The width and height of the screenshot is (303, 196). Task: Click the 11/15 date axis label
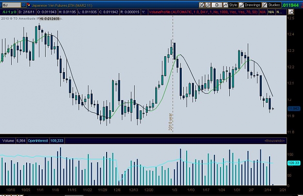(x=72, y=190)
